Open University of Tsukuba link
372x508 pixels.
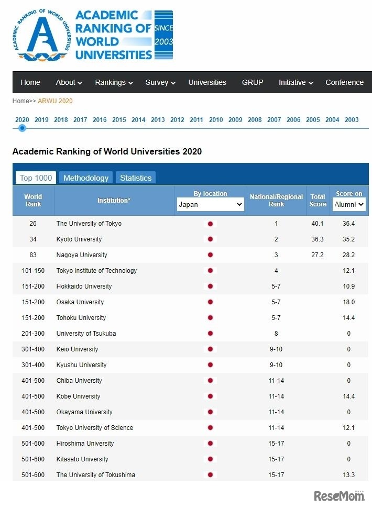86,334
